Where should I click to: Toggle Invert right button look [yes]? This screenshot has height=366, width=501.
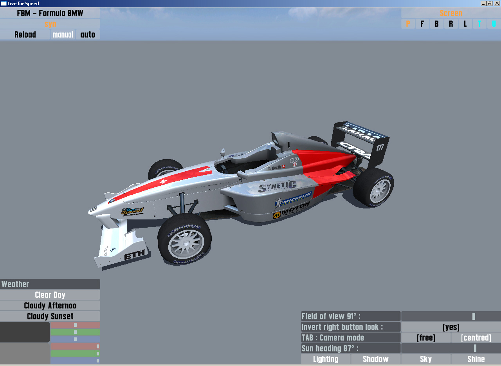click(451, 327)
